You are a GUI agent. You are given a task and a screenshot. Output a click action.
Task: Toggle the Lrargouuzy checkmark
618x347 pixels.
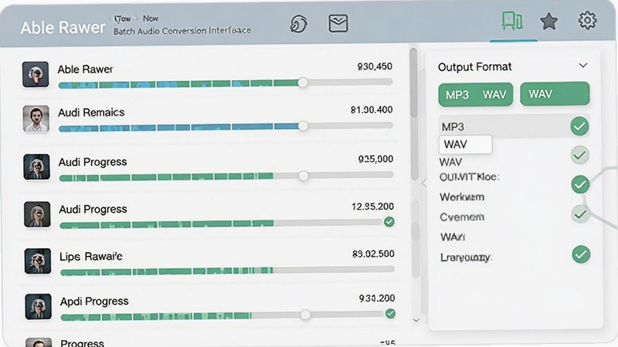[581, 254]
